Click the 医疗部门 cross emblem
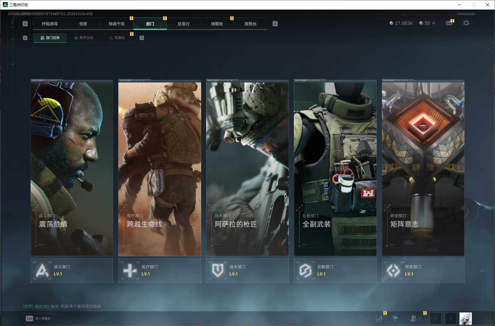The height and width of the screenshot is (326, 495). pyautogui.click(x=130, y=270)
